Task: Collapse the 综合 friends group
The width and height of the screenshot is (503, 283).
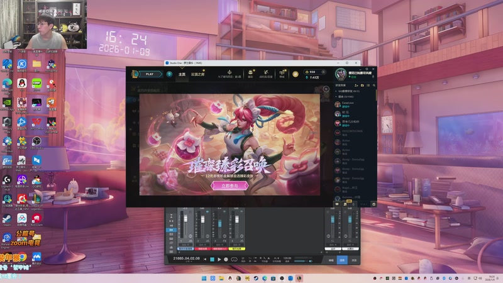Action: pos(345,96)
